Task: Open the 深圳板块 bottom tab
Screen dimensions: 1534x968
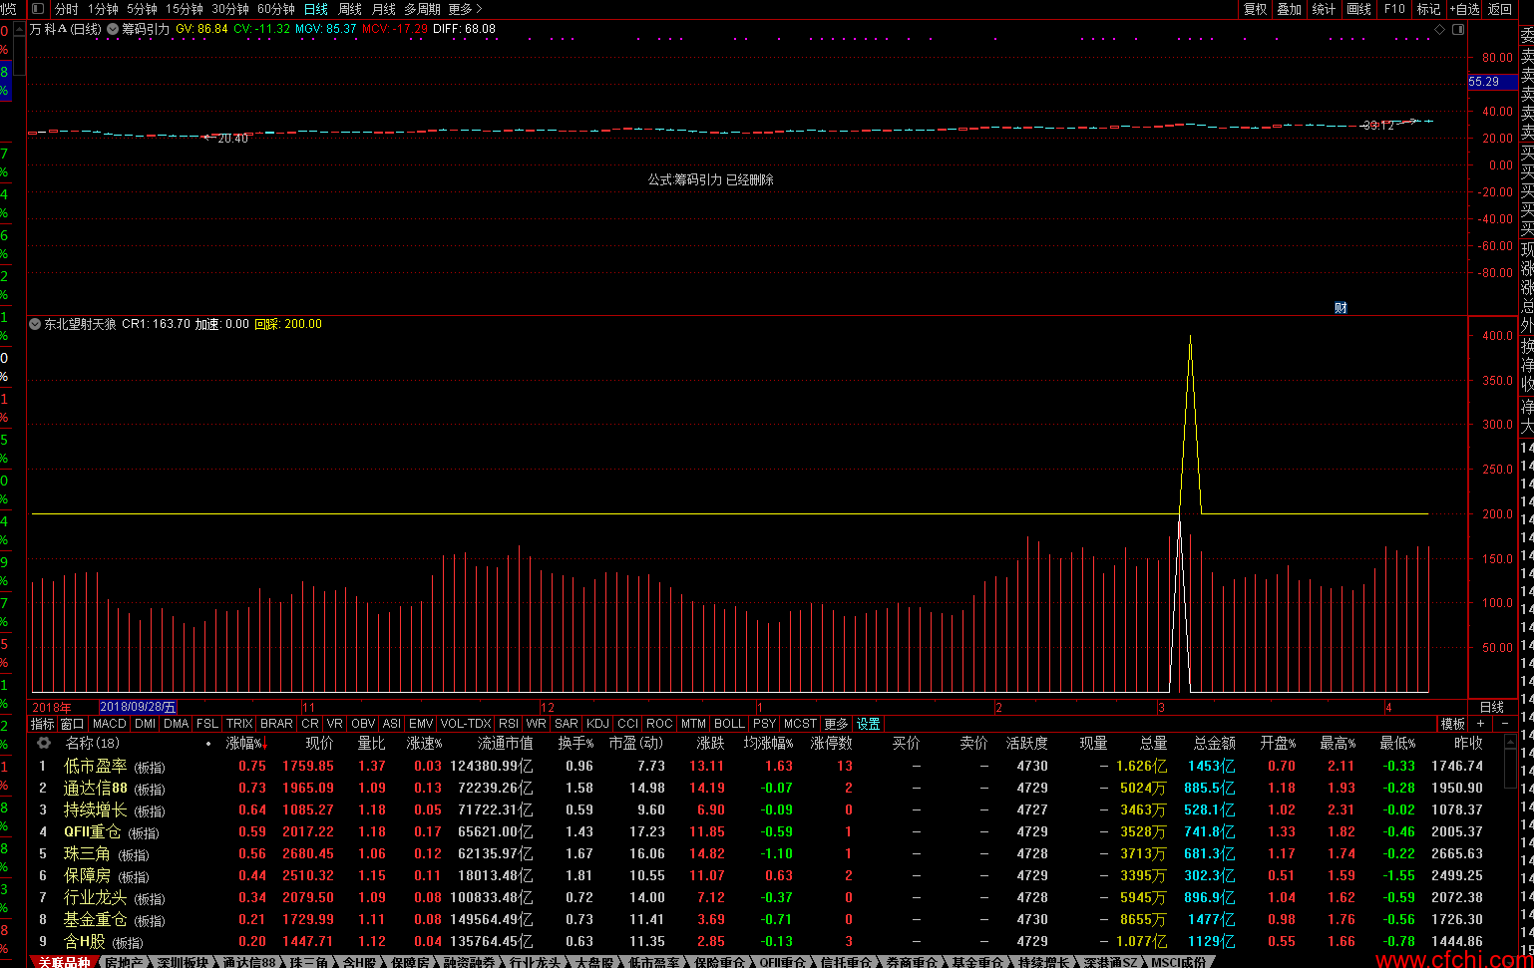Action: coord(183,962)
